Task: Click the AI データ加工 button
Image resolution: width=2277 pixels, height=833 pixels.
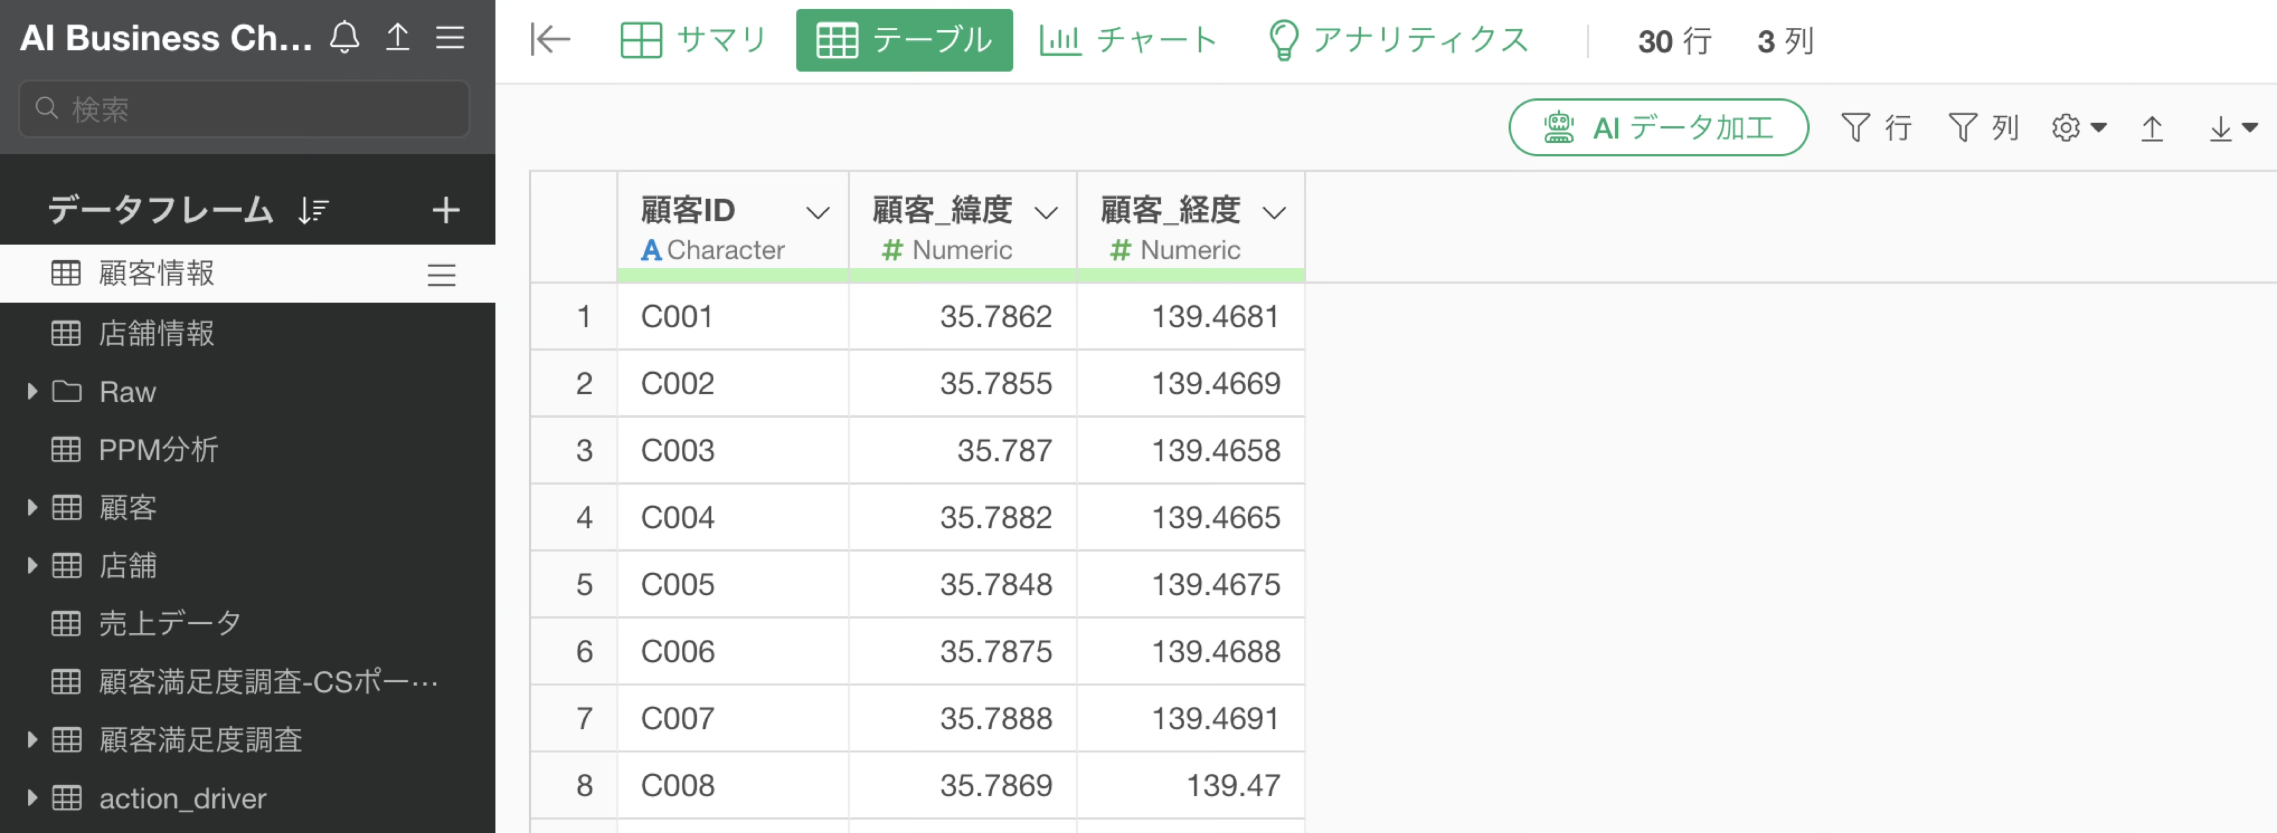Action: (x=1657, y=128)
